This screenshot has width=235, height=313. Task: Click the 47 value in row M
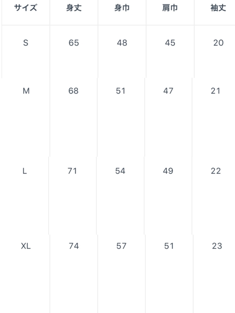(168, 91)
